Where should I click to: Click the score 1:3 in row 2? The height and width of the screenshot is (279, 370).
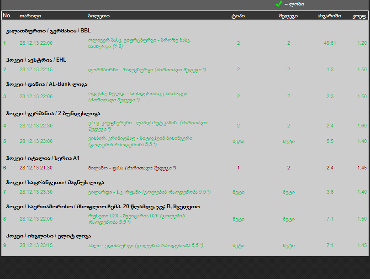[x=330, y=69]
